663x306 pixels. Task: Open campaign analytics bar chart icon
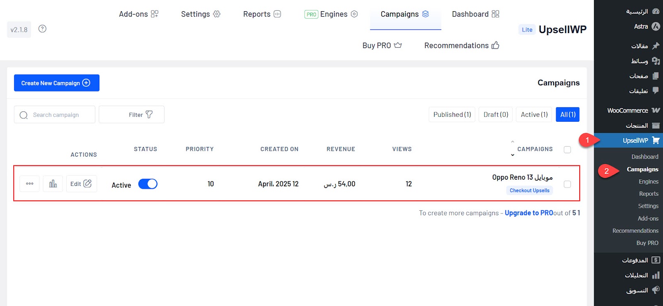tap(53, 184)
